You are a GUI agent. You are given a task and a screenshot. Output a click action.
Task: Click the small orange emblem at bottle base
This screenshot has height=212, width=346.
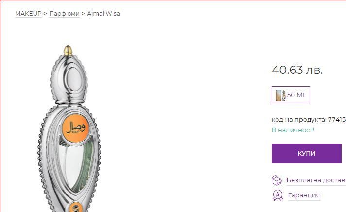click(76, 207)
